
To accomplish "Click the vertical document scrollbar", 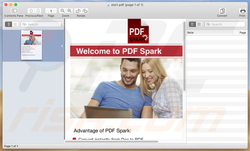I will (x=184, y=56).
